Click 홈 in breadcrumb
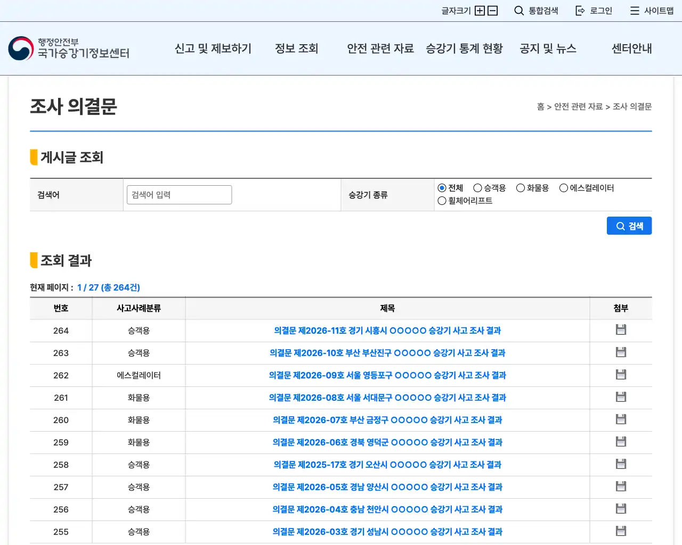682x545 pixels. click(x=540, y=106)
